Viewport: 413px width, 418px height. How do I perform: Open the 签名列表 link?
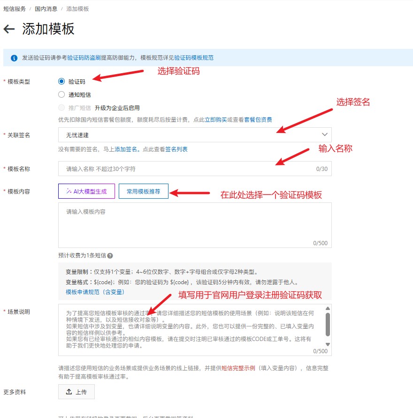(176, 149)
